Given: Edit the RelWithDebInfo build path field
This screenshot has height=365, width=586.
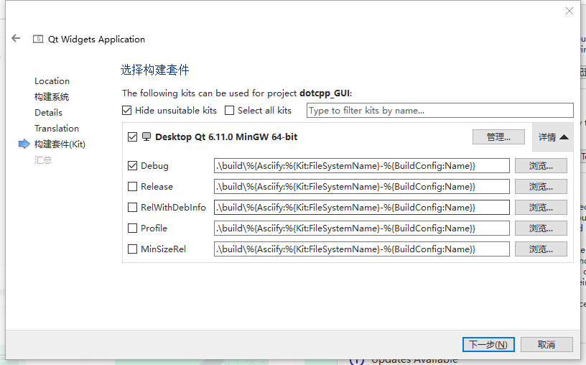Looking at the screenshot, I should coord(362,207).
